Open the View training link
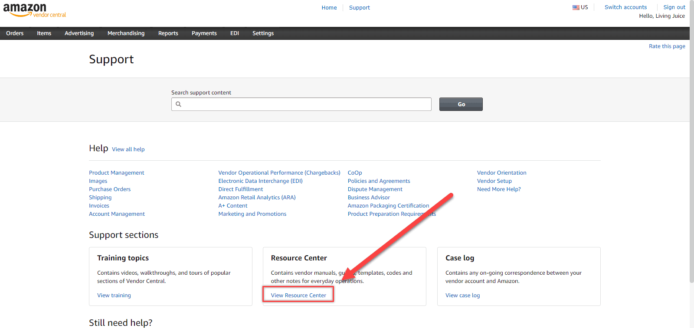694x328 pixels. (x=114, y=295)
